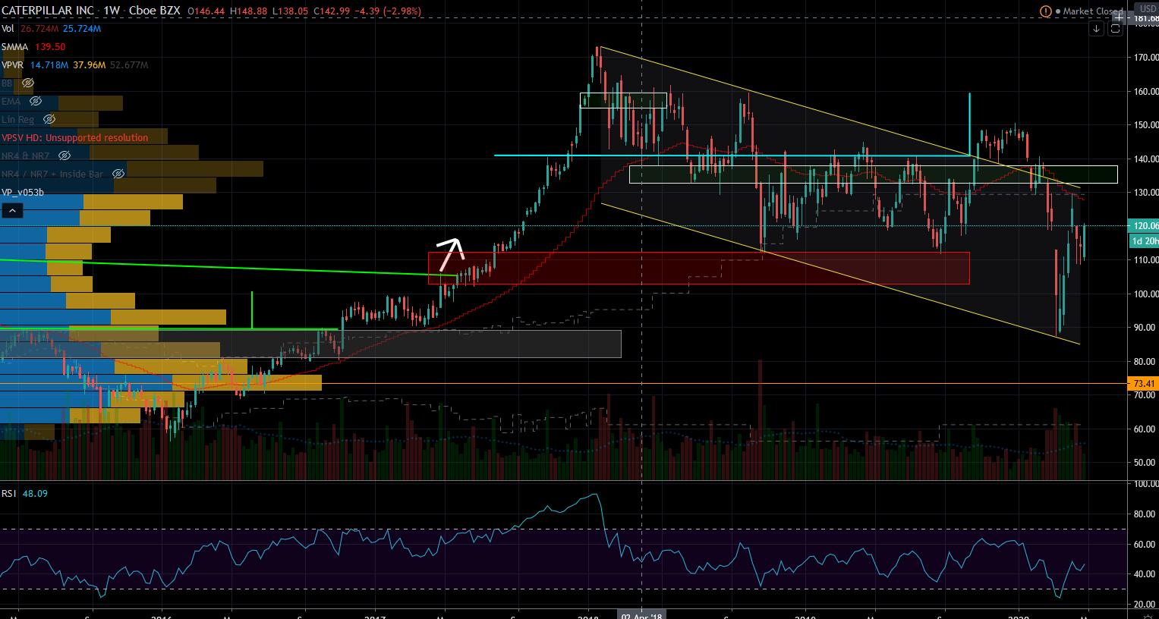Click the SMMA value 139.50
The height and width of the screenshot is (619, 1159).
click(50, 46)
